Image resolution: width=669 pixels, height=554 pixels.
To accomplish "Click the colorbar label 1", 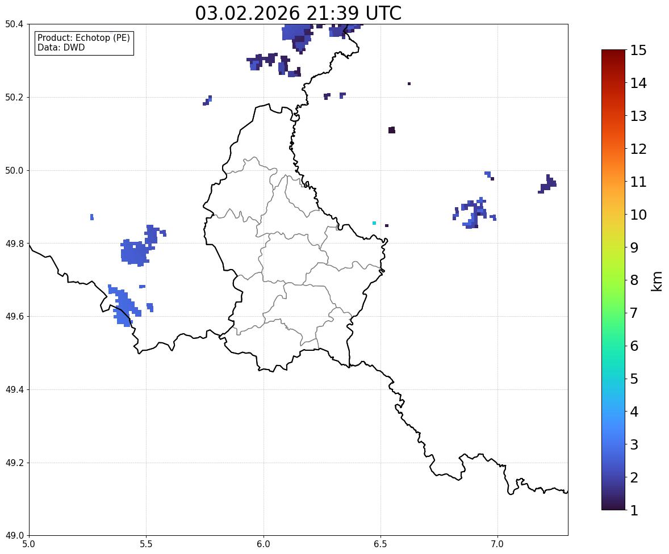I will tap(634, 510).
